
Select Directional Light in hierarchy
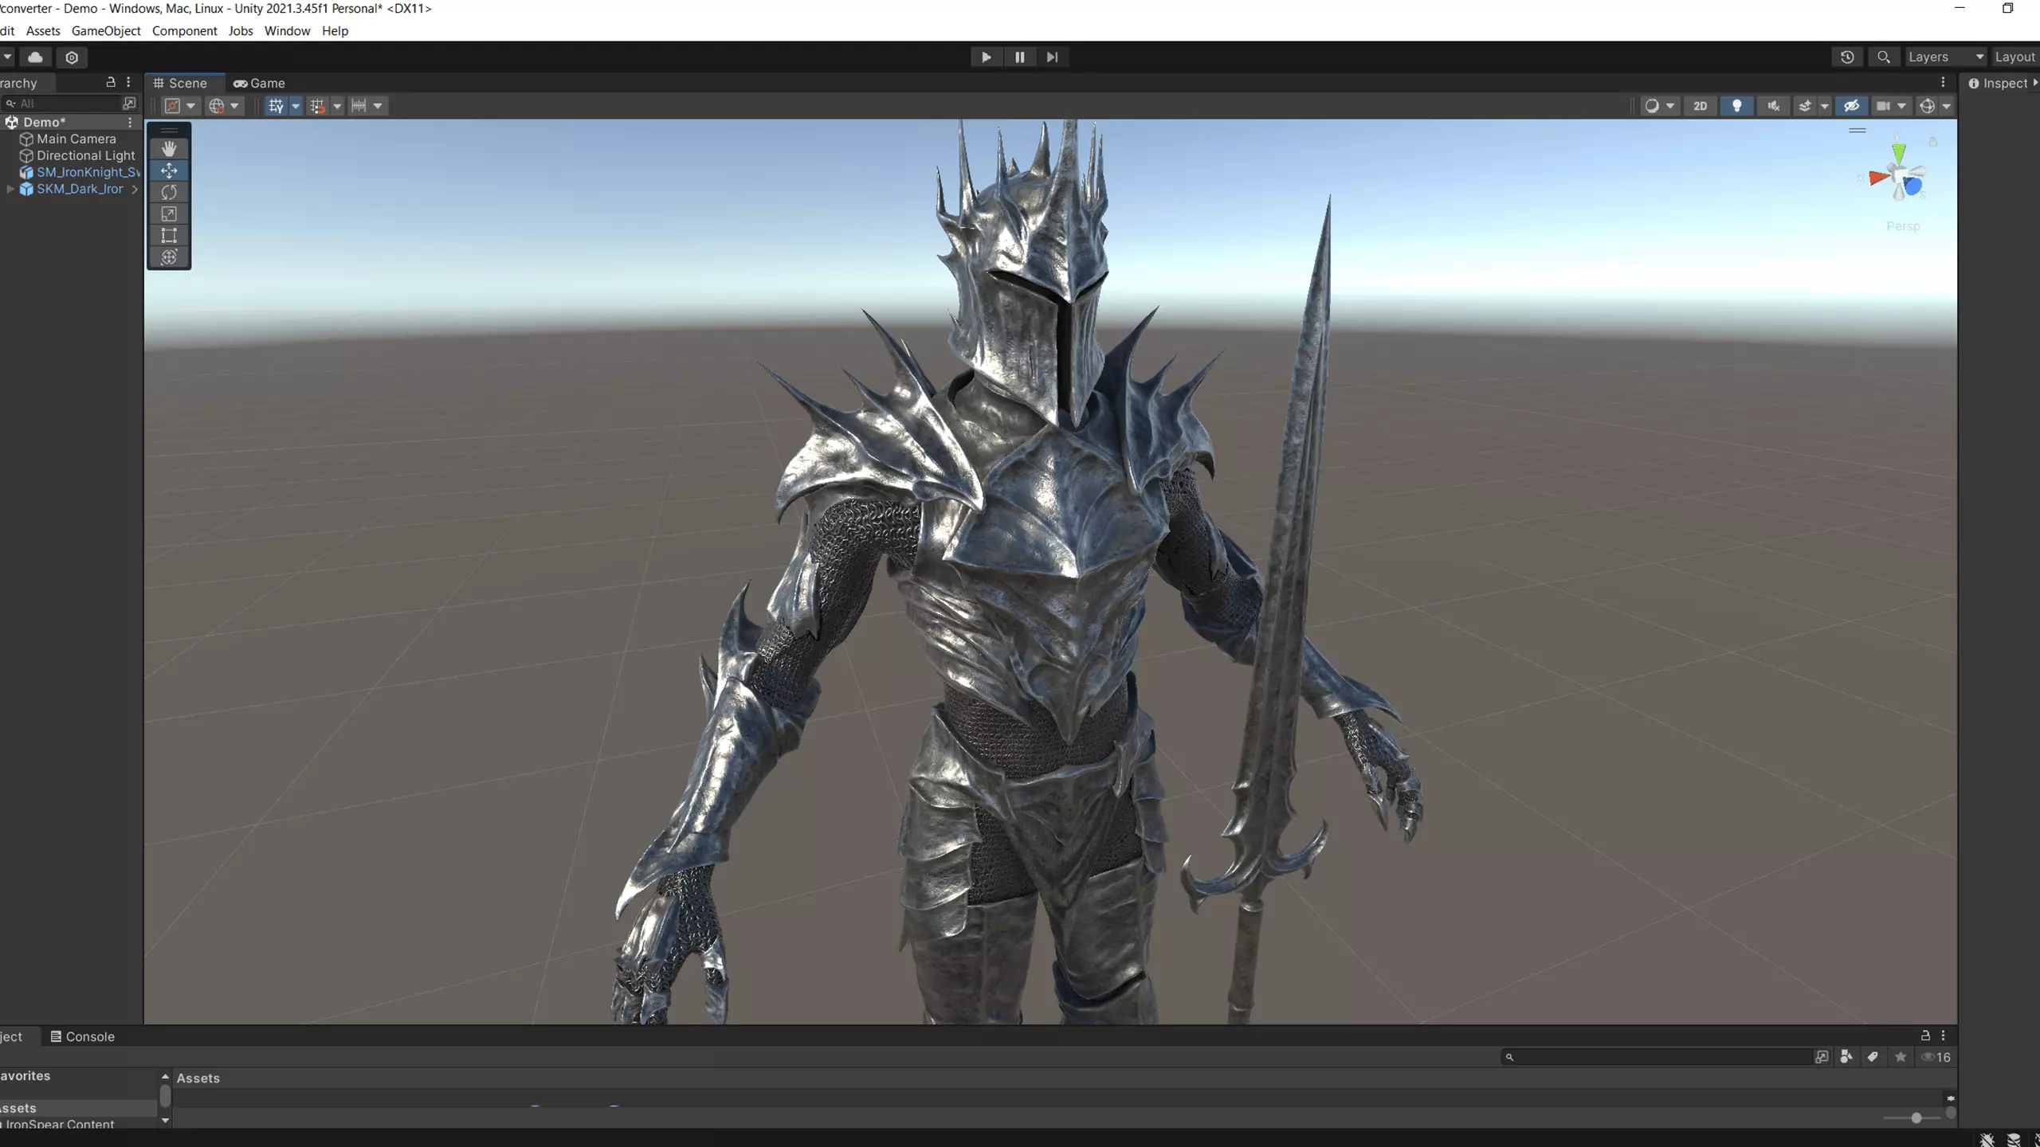[x=85, y=155]
